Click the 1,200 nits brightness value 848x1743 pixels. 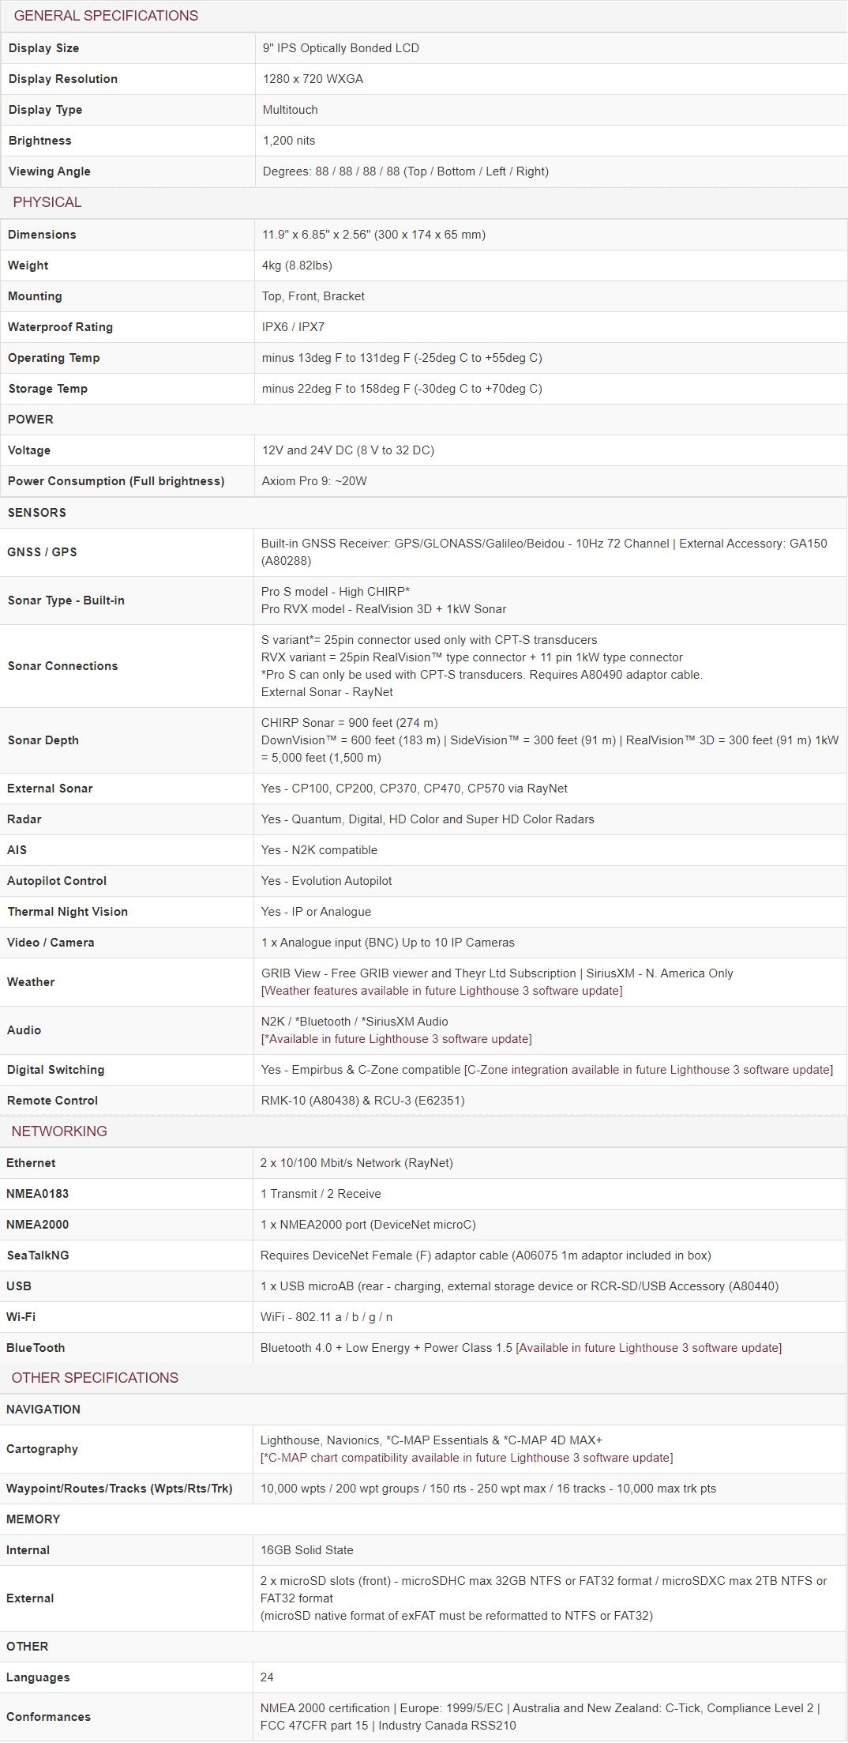click(289, 141)
